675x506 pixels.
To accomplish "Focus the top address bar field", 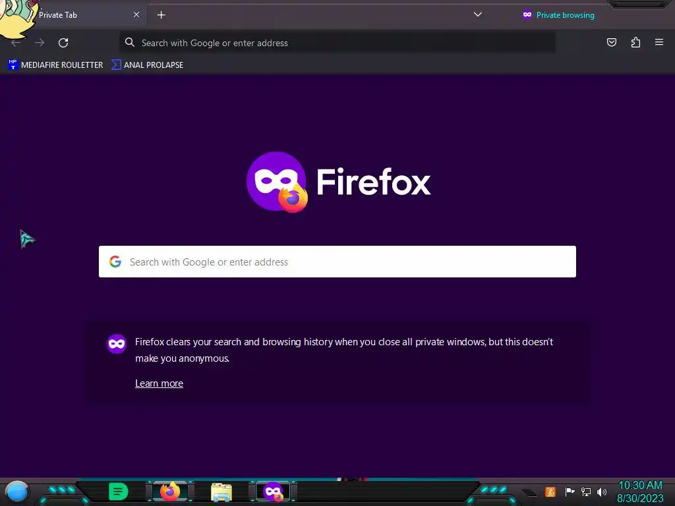I will [x=337, y=43].
